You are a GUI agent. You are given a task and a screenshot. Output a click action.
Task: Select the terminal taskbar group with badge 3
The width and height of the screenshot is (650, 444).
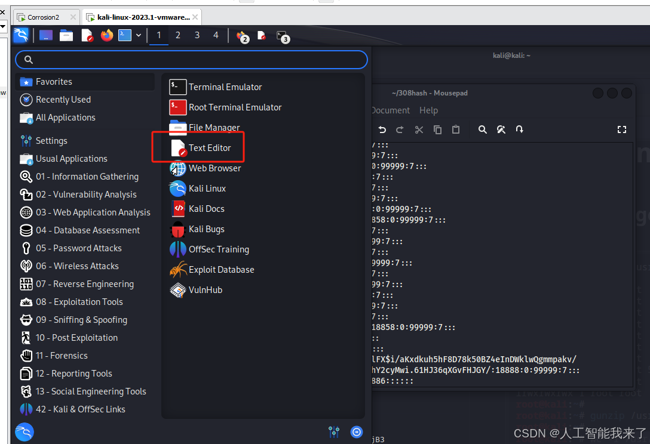click(283, 37)
